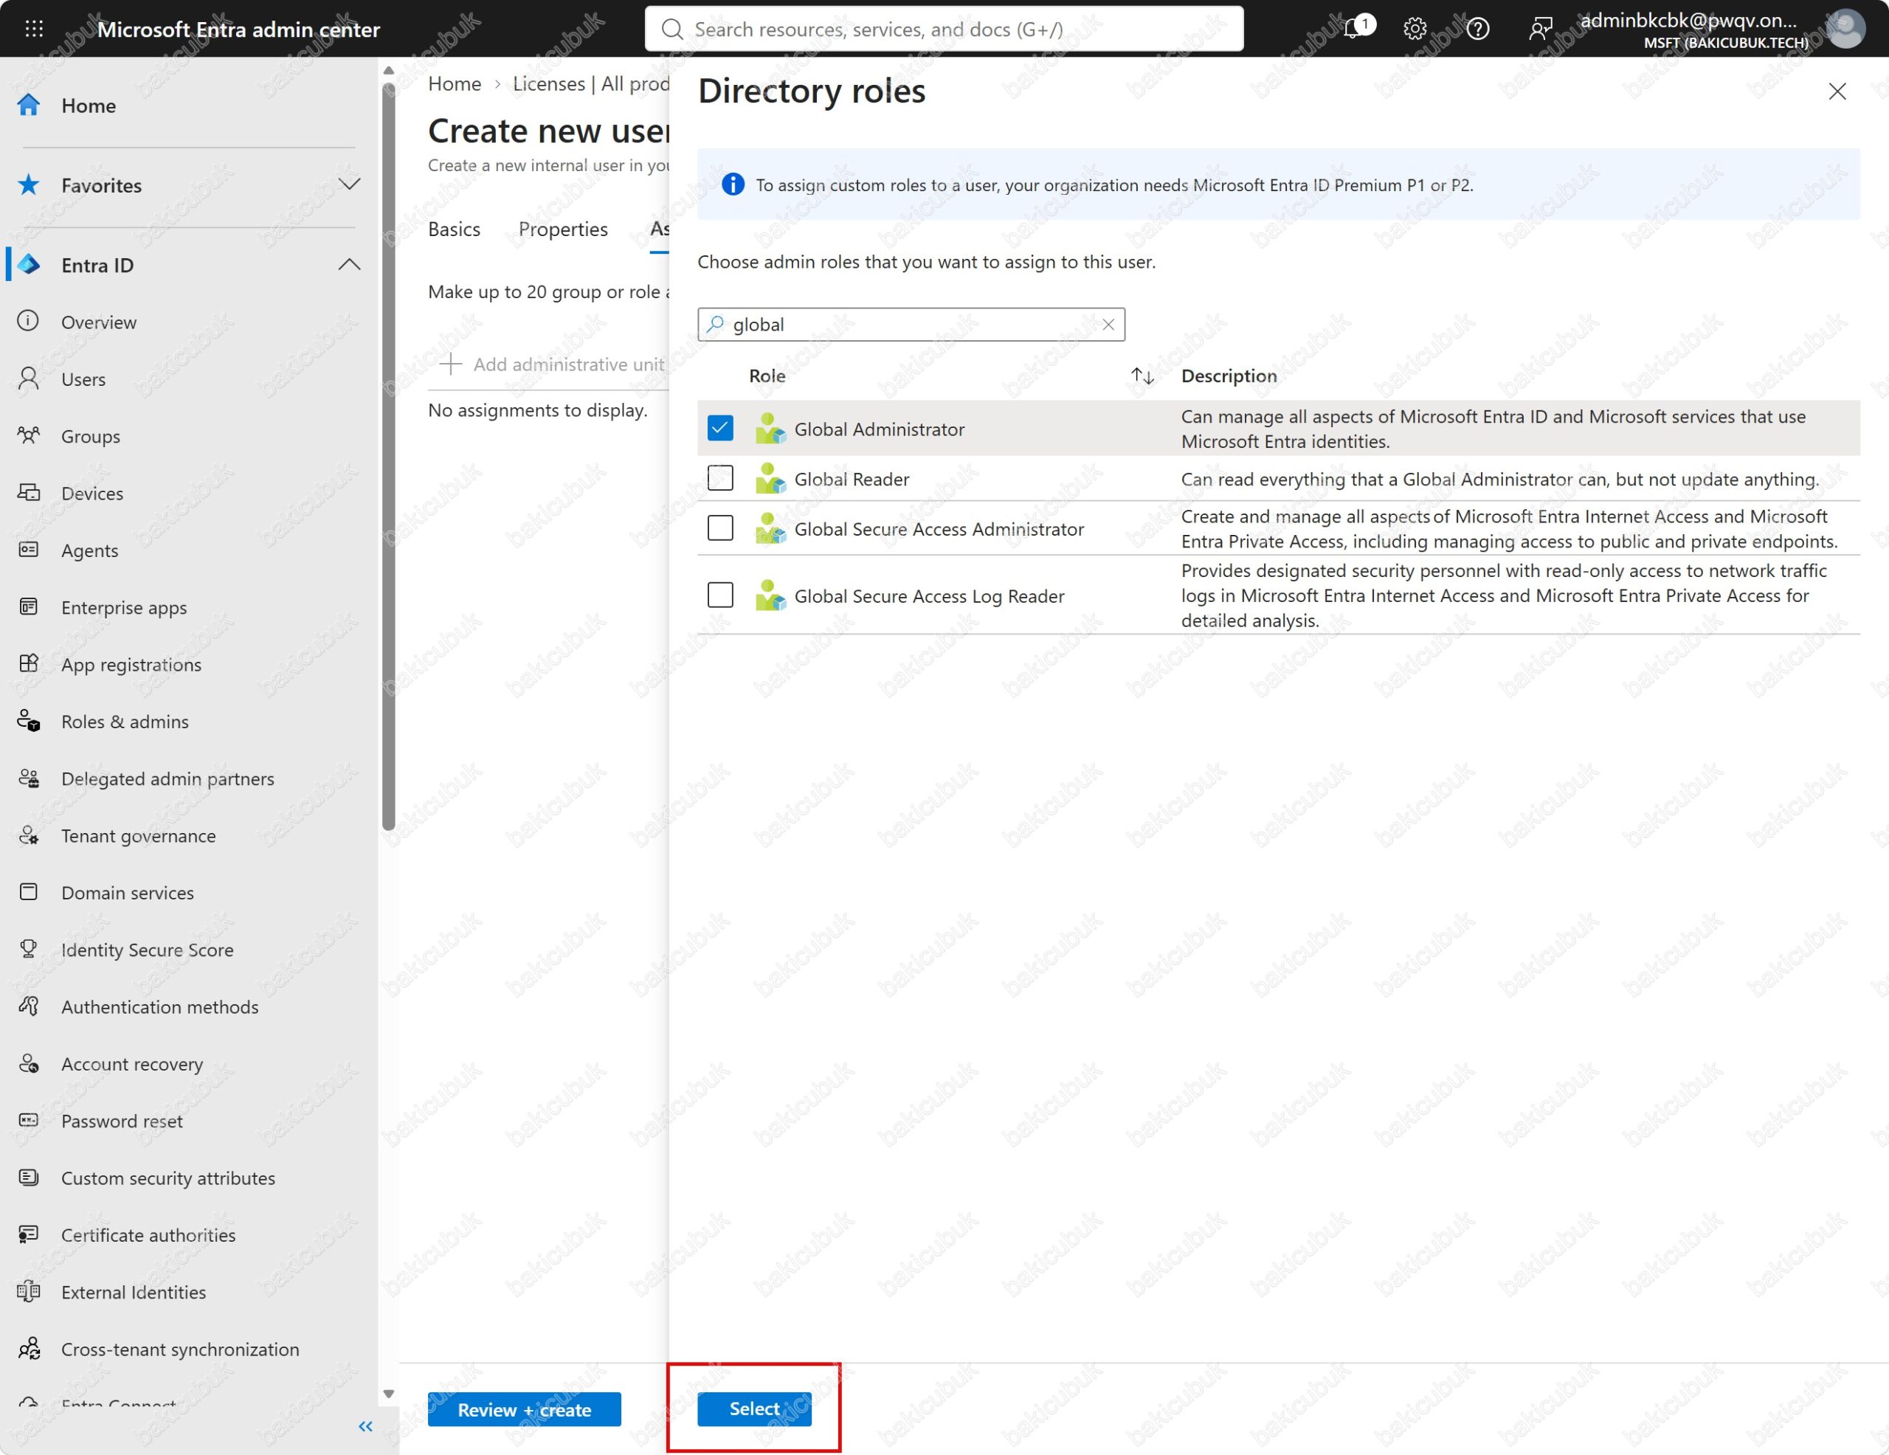Screen dimensions: 1889x1455
Task: Click the Select button
Action: 754,1409
